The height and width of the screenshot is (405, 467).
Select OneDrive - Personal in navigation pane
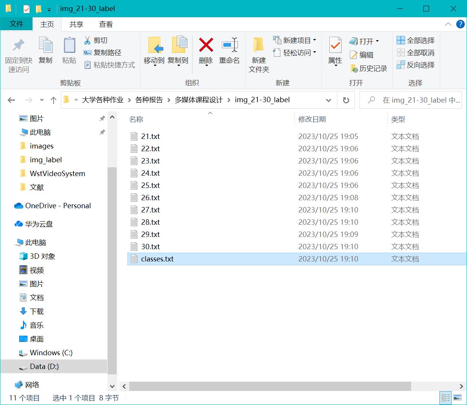(x=58, y=206)
